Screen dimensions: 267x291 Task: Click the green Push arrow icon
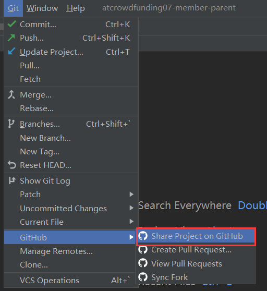11,38
